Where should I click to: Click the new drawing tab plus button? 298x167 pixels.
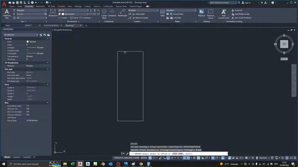(86, 26)
